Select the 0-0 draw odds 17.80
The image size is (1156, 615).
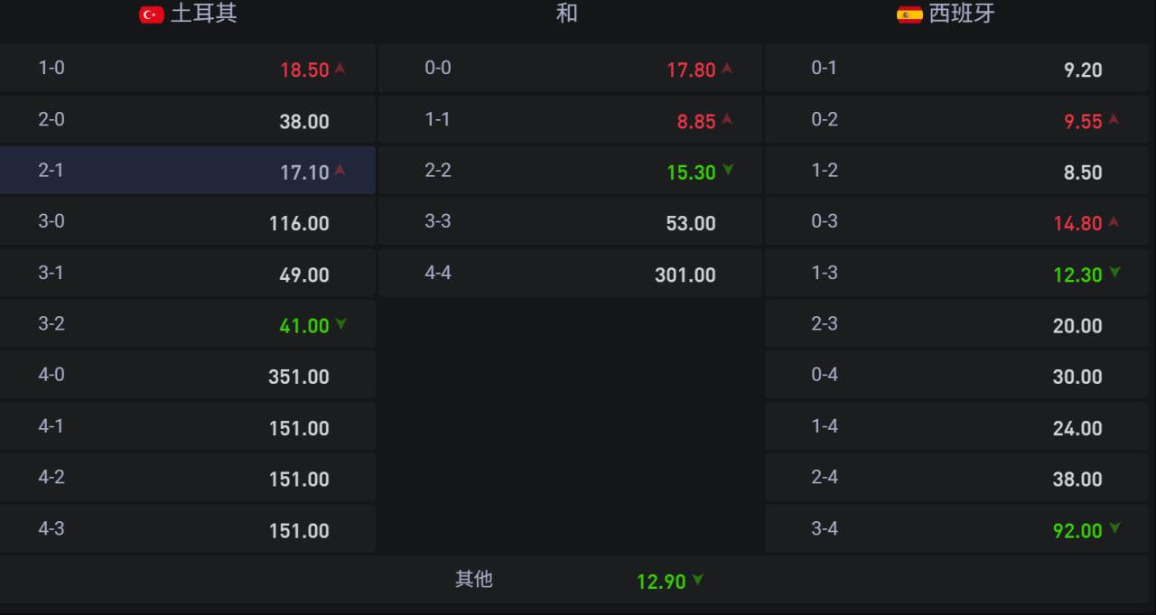click(x=570, y=69)
